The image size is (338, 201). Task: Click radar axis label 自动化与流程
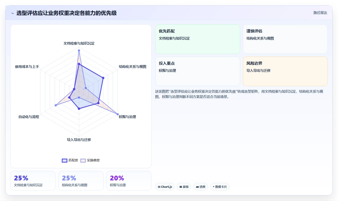tap(28, 117)
